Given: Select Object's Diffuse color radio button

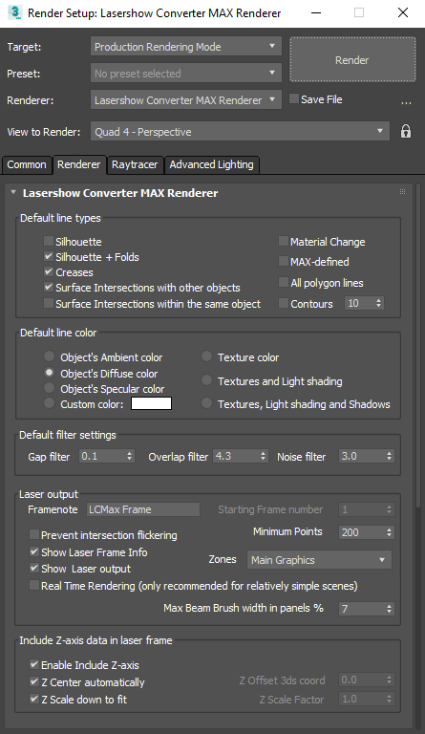Looking at the screenshot, I should (49, 373).
